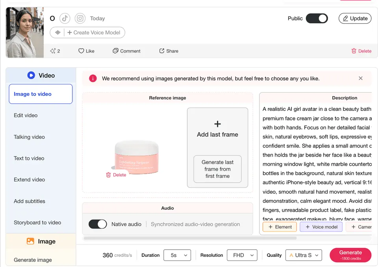The width and height of the screenshot is (378, 267).
Task: Toggle Native audio switch
Action: tap(98, 224)
